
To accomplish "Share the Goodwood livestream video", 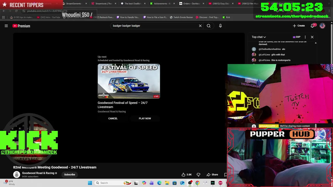I will [212, 175].
